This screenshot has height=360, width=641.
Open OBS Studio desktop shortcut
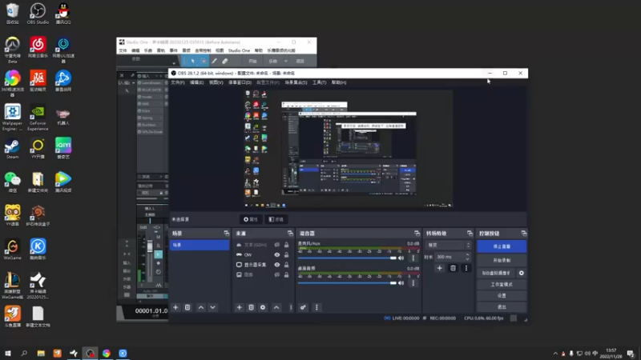click(38, 14)
